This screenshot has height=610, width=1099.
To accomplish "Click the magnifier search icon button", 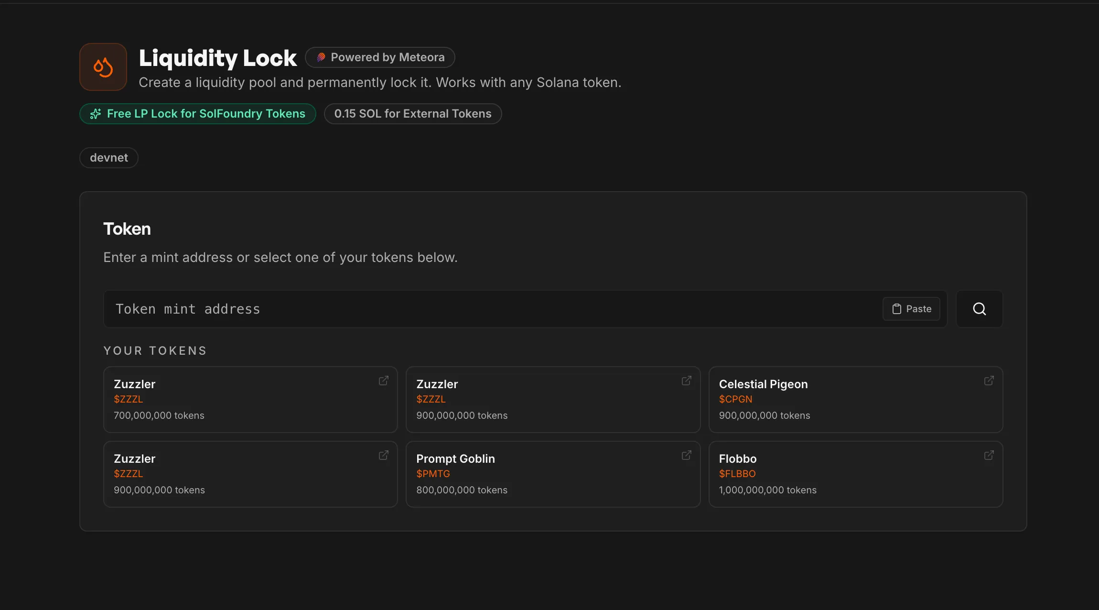I will click(x=979, y=309).
